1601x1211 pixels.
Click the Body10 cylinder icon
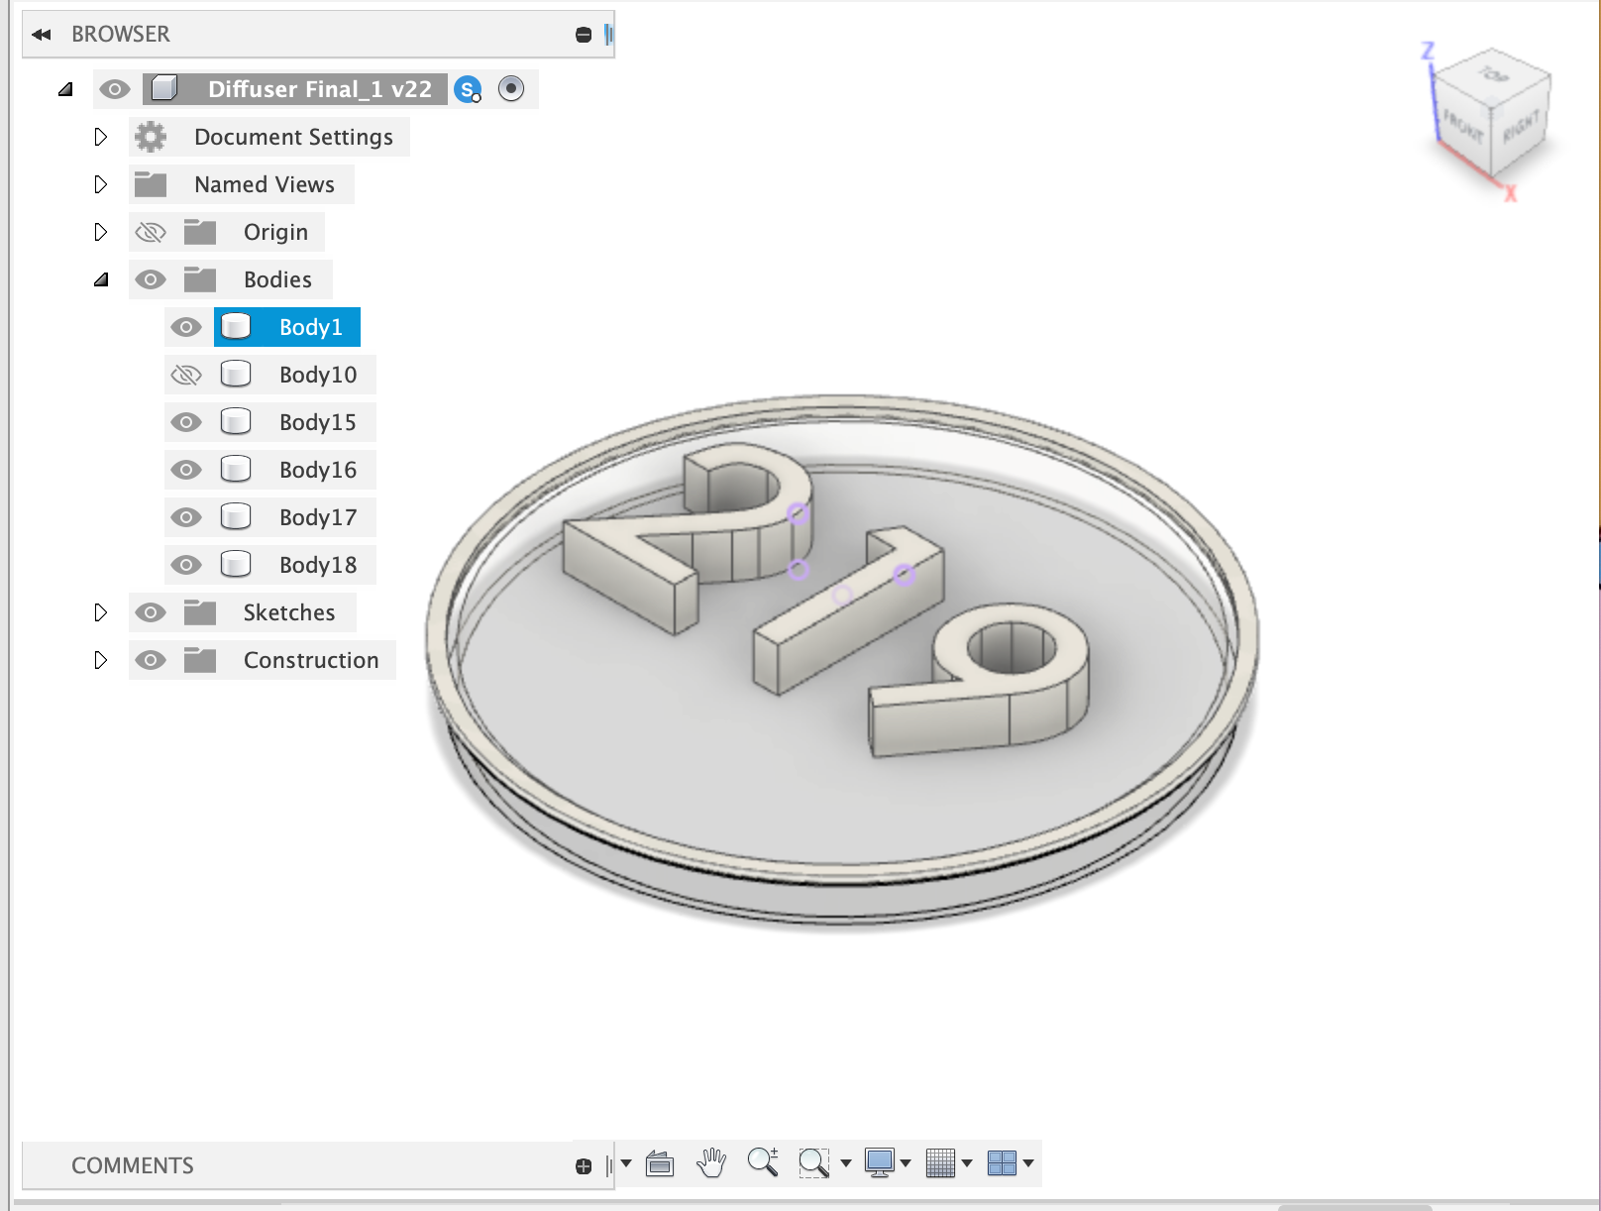(x=236, y=375)
